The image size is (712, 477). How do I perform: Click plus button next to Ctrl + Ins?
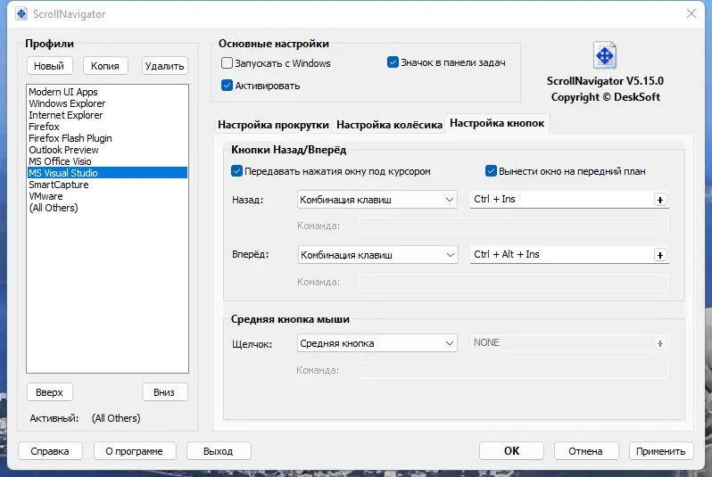(x=660, y=200)
